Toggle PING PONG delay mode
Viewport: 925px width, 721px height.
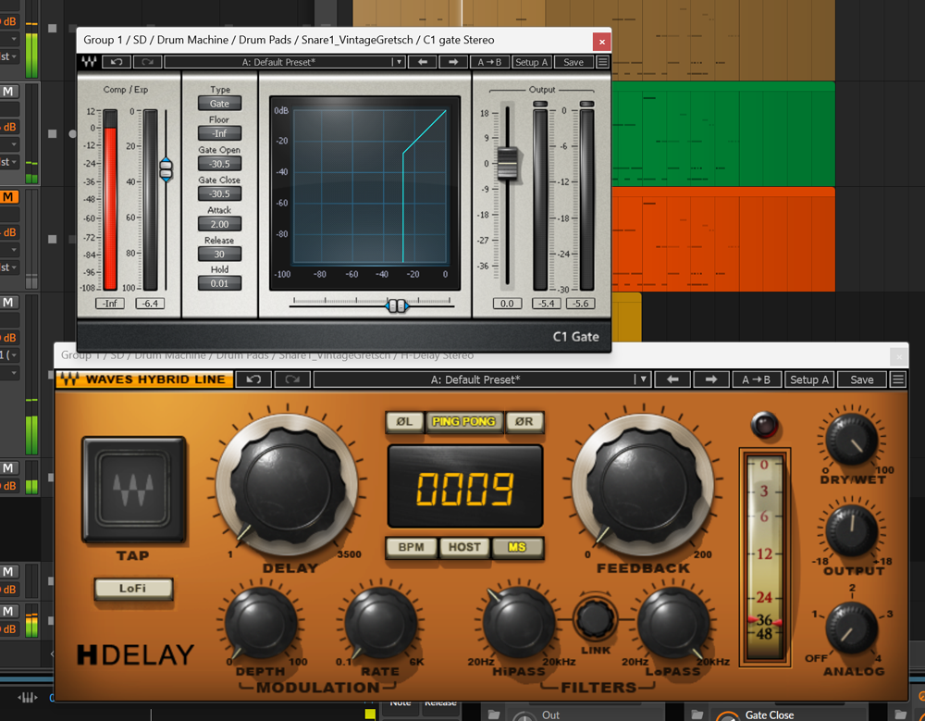(464, 421)
